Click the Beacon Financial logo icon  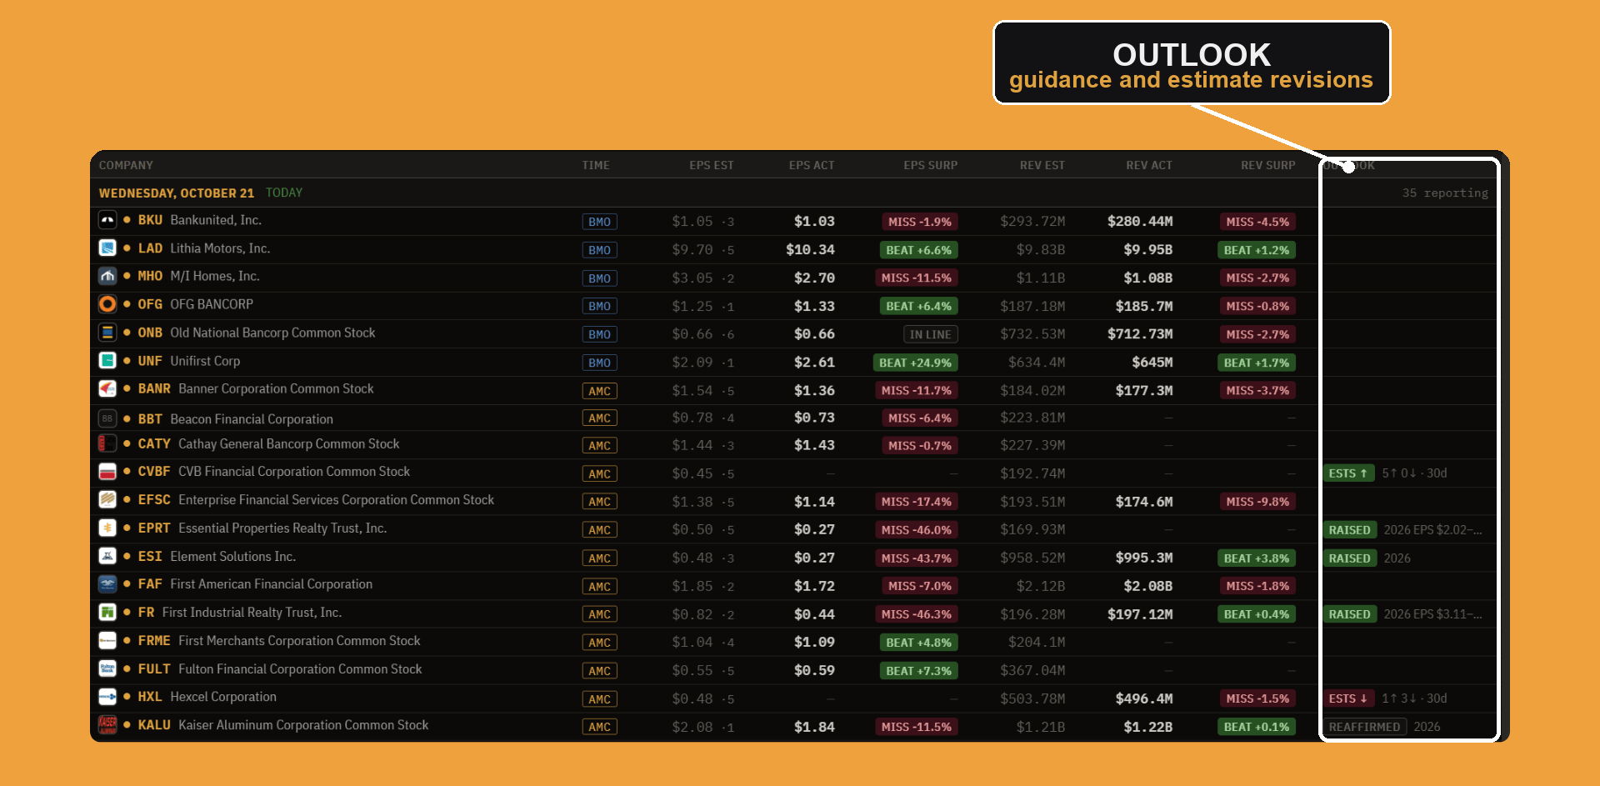pos(107,418)
